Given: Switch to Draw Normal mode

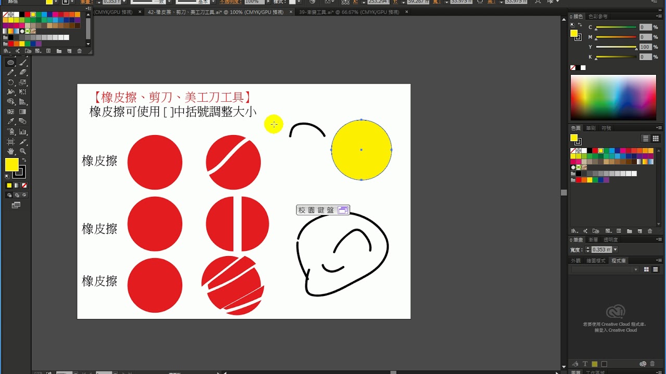Looking at the screenshot, I should 9,195.
